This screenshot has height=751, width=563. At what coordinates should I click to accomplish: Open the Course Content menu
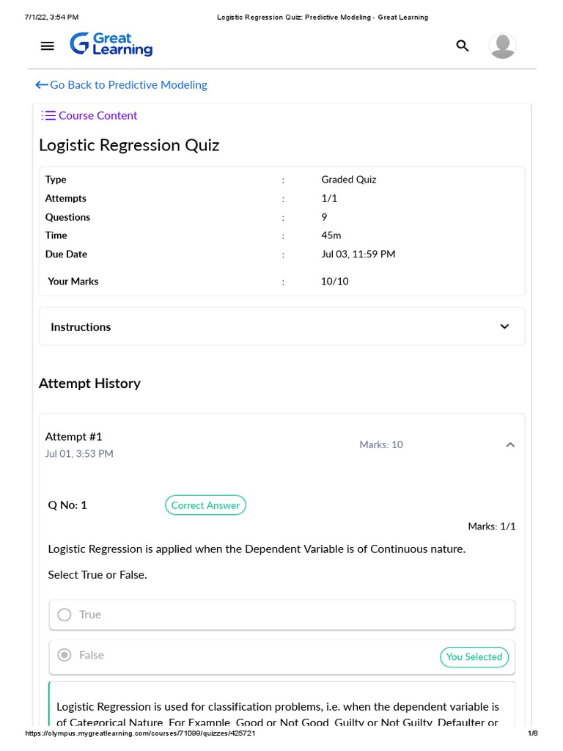(97, 116)
